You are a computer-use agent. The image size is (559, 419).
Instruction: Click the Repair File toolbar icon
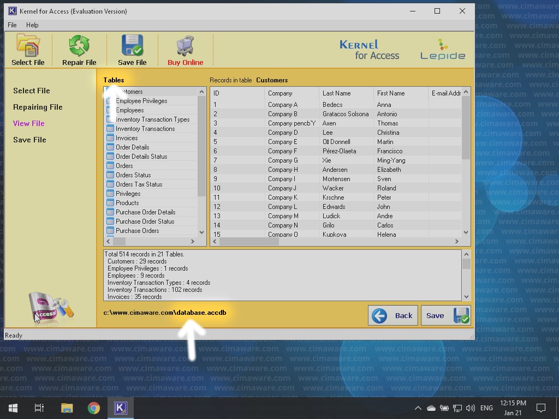point(79,46)
